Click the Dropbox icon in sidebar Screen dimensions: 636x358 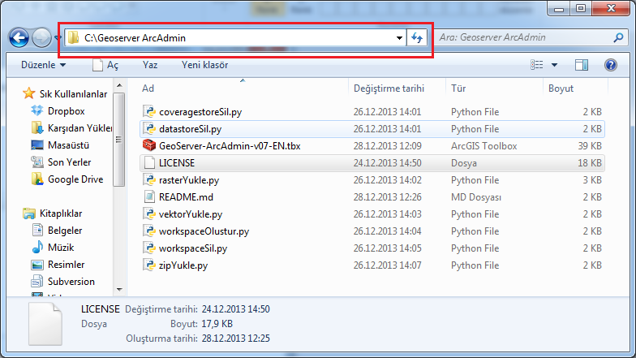pyautogui.click(x=37, y=110)
